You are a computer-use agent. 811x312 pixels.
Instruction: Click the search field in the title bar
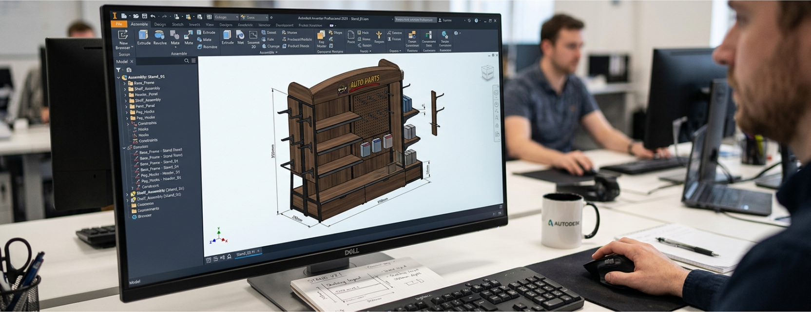tap(415, 20)
